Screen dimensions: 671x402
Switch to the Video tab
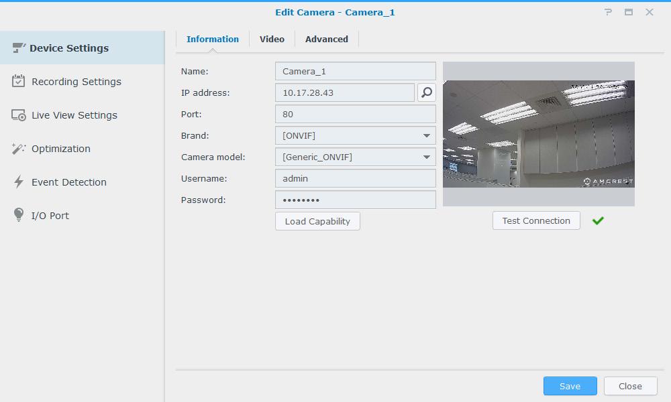pos(272,39)
